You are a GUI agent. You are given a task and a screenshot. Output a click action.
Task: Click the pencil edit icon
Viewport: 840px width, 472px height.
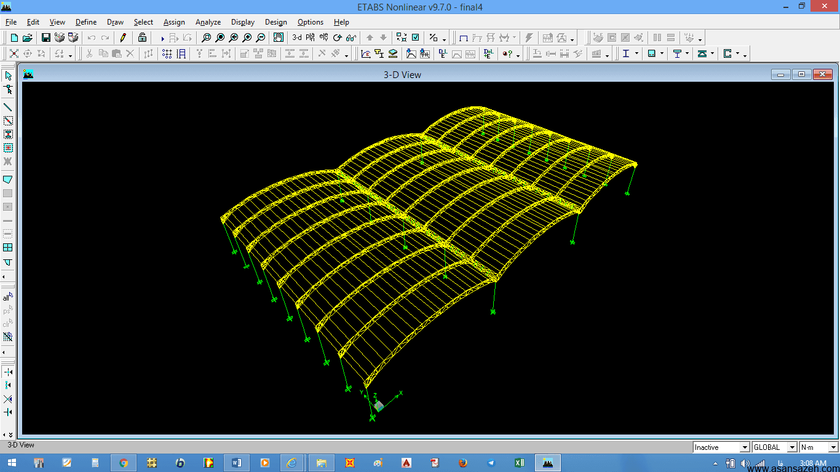(x=123, y=37)
